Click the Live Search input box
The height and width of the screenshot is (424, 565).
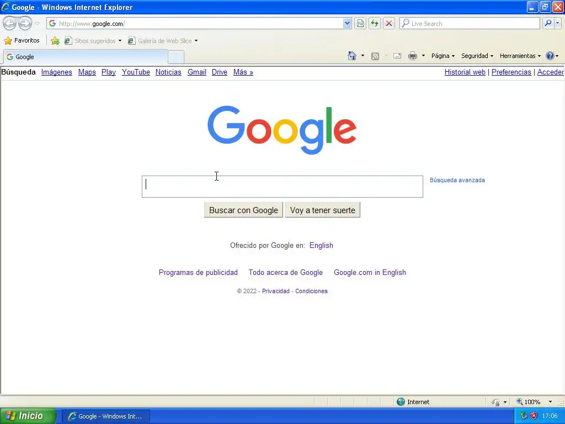point(470,23)
